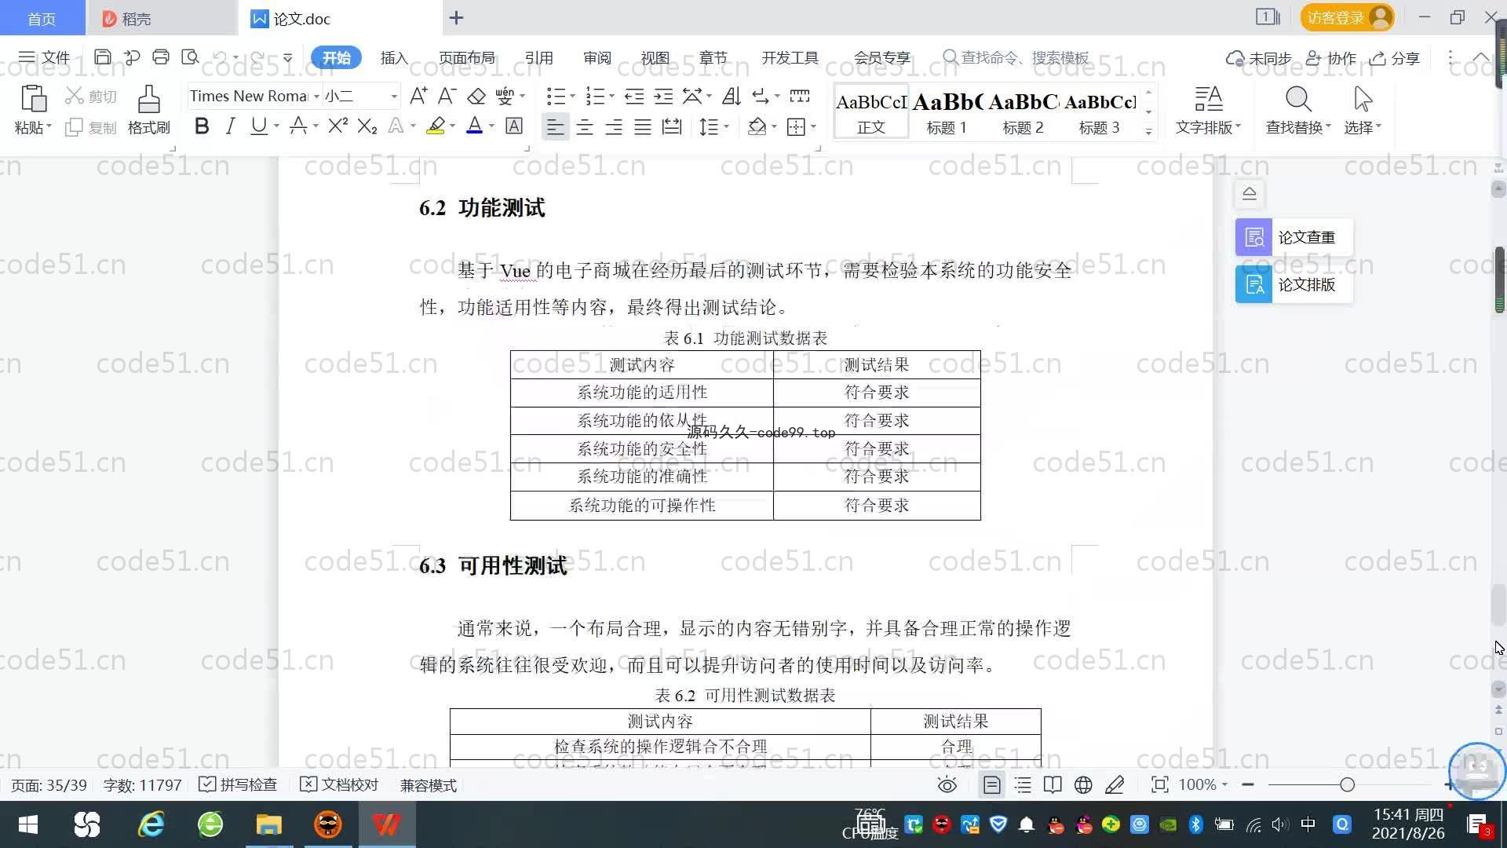The width and height of the screenshot is (1507, 848).
Task: Click the Share button
Action: coord(1395,58)
